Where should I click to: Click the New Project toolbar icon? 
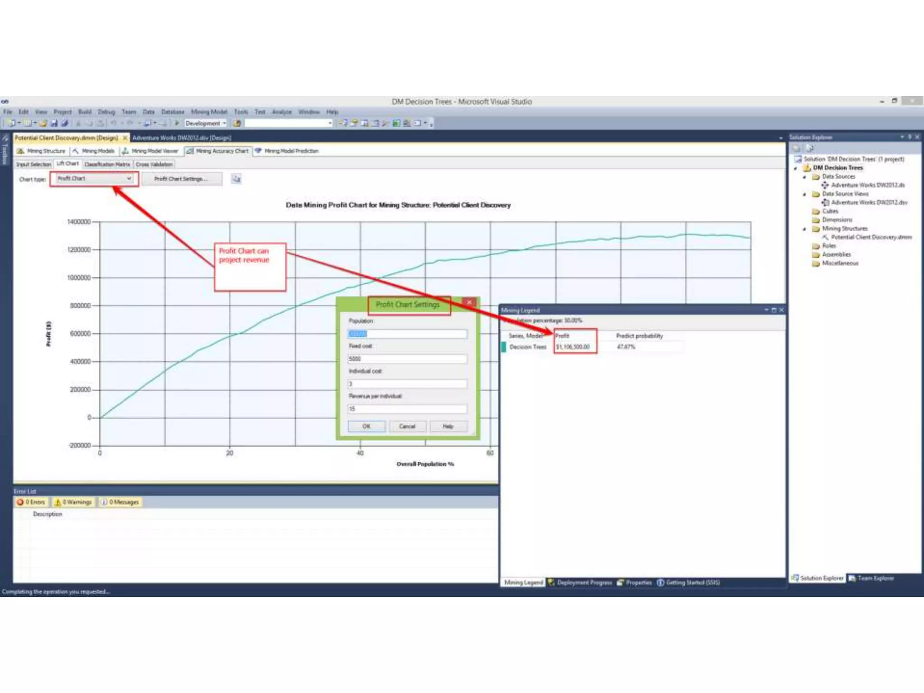[12, 123]
